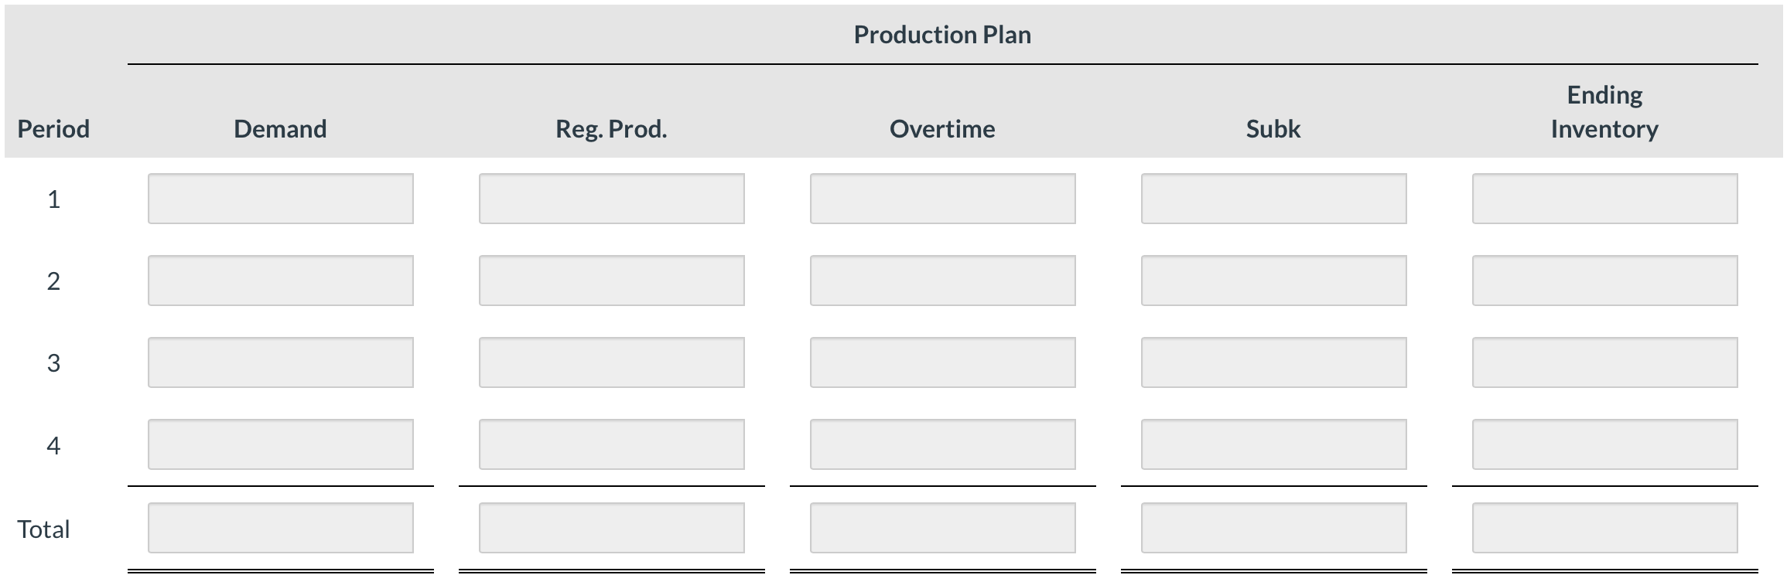Click the Period 3 Demand field
Viewport: 1787px width, 575px height.
click(280, 362)
